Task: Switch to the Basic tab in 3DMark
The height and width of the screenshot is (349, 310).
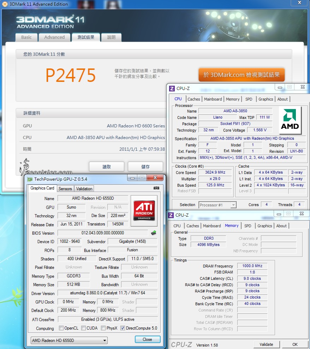Action: 26,37
